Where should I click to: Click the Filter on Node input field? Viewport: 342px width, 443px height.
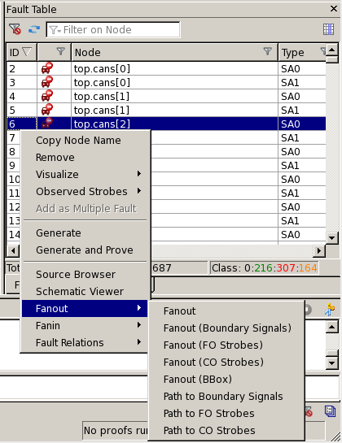(x=113, y=29)
